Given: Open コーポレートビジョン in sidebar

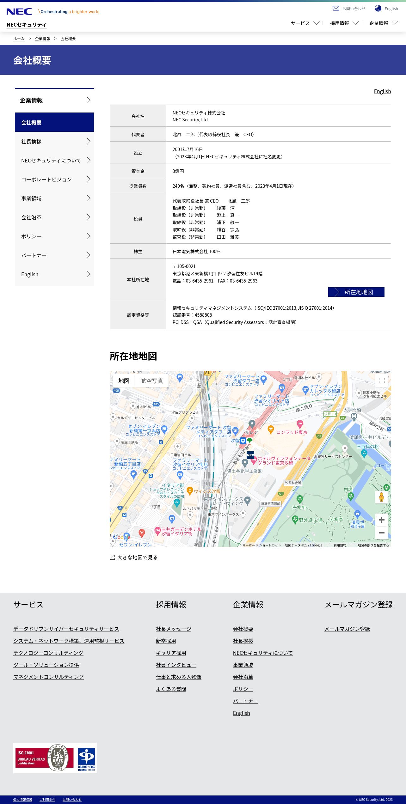Looking at the screenshot, I should click(54, 179).
